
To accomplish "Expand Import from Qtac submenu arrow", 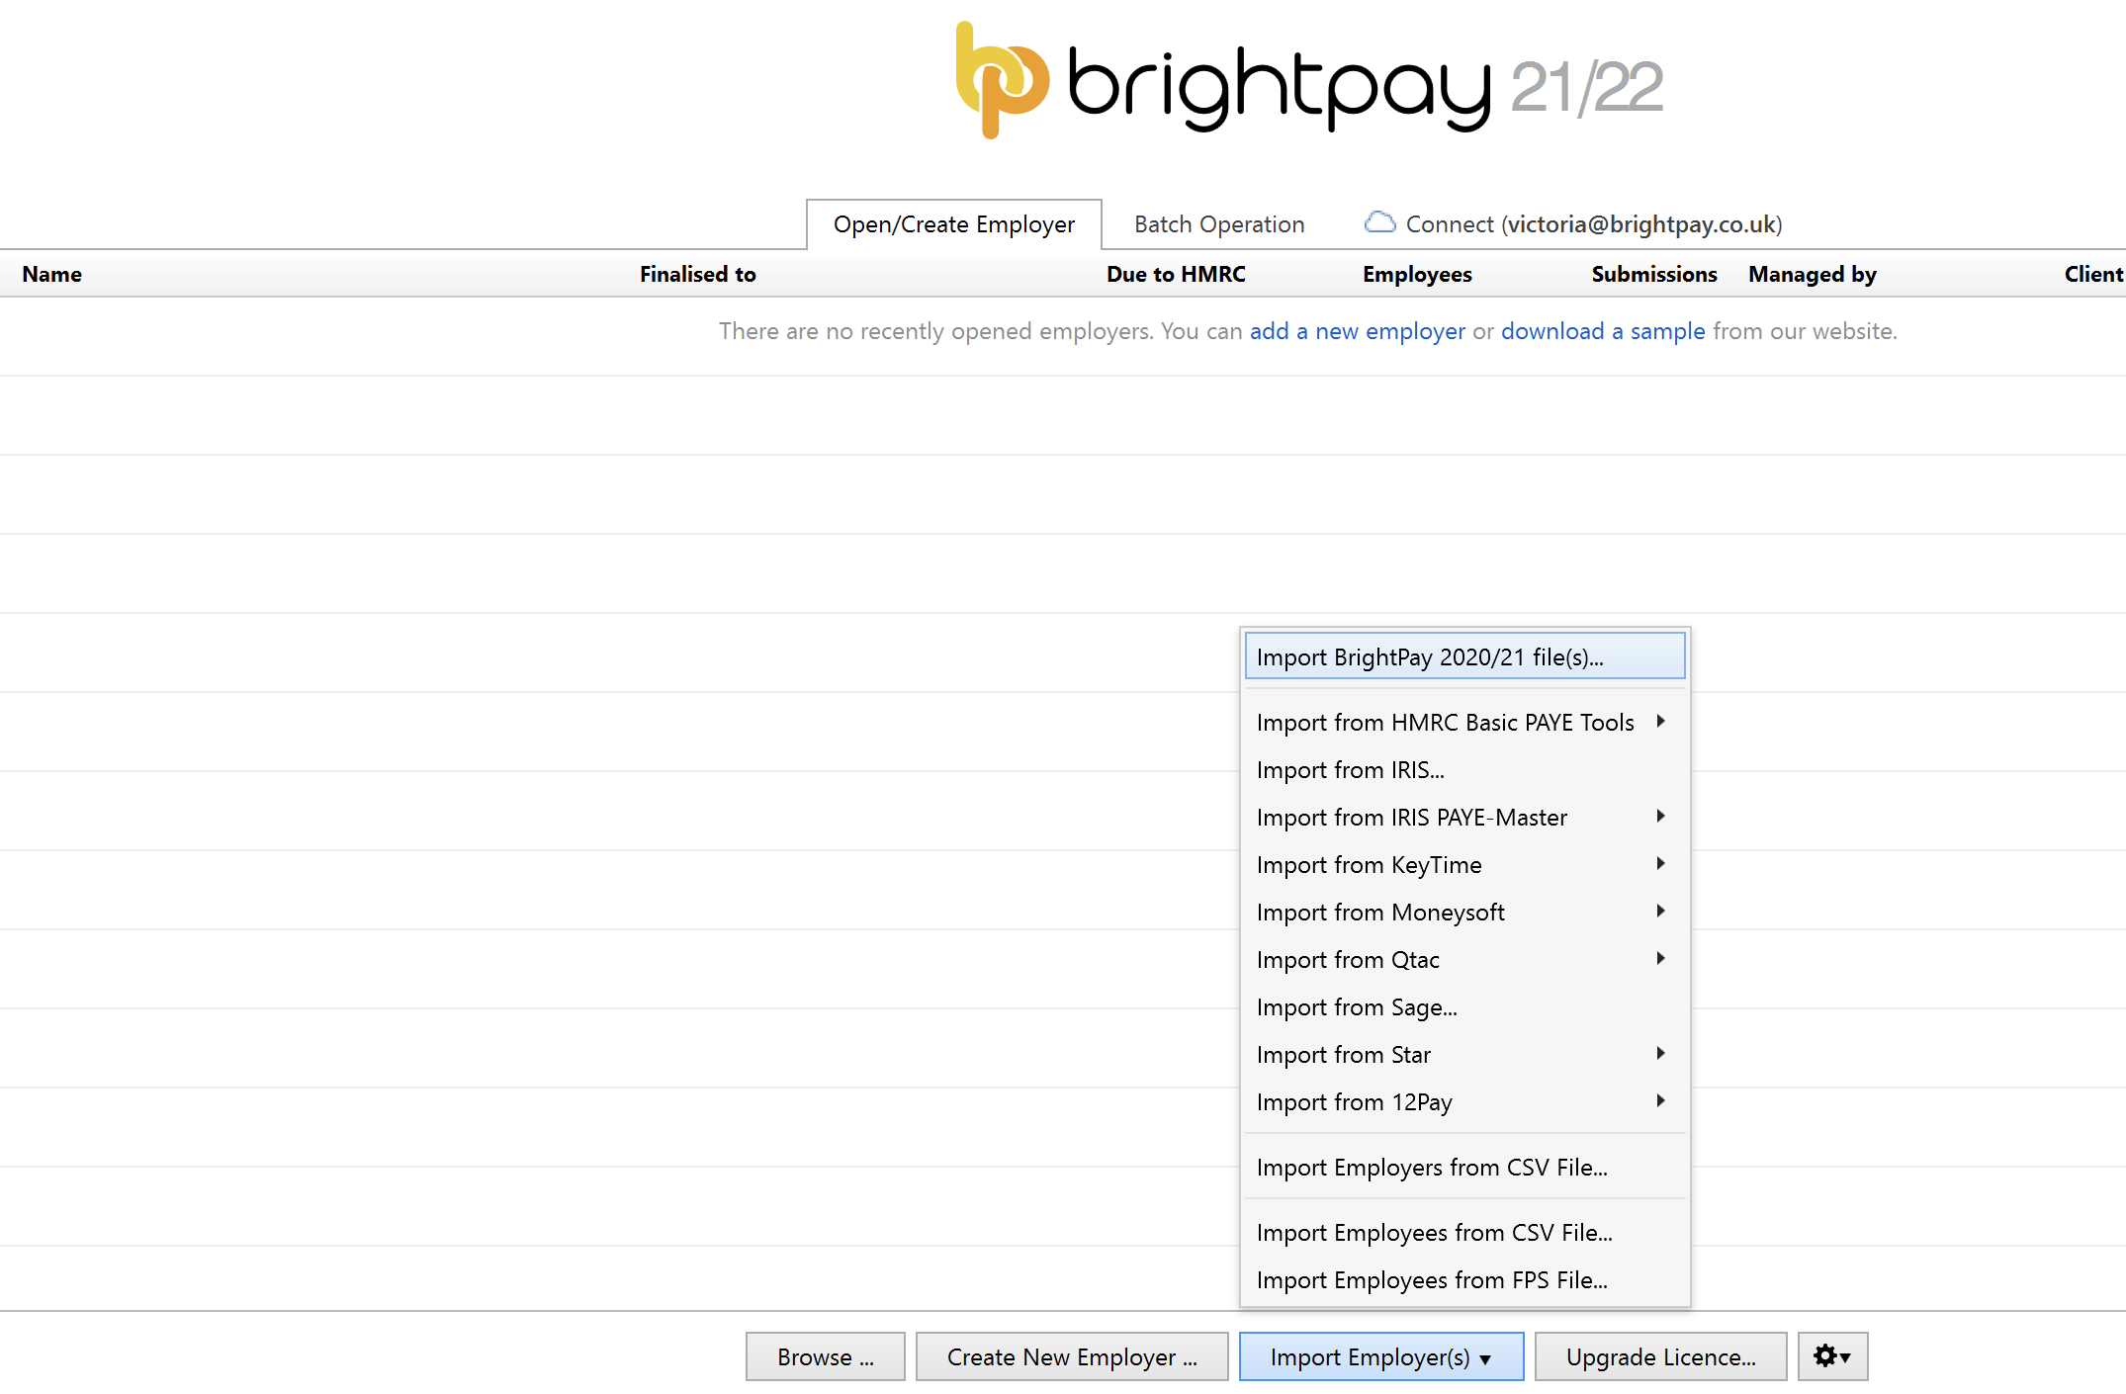I will 1661,959.
